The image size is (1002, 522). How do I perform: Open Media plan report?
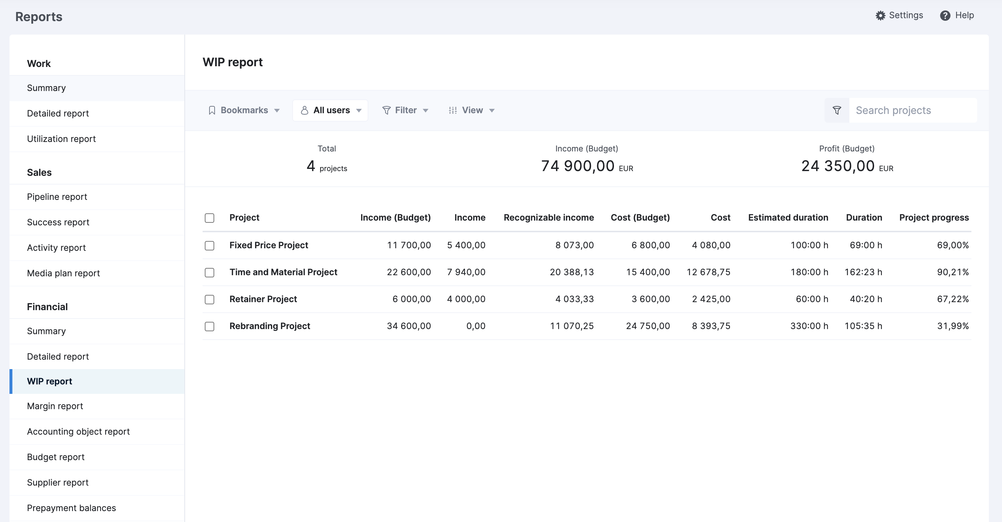tap(97, 273)
